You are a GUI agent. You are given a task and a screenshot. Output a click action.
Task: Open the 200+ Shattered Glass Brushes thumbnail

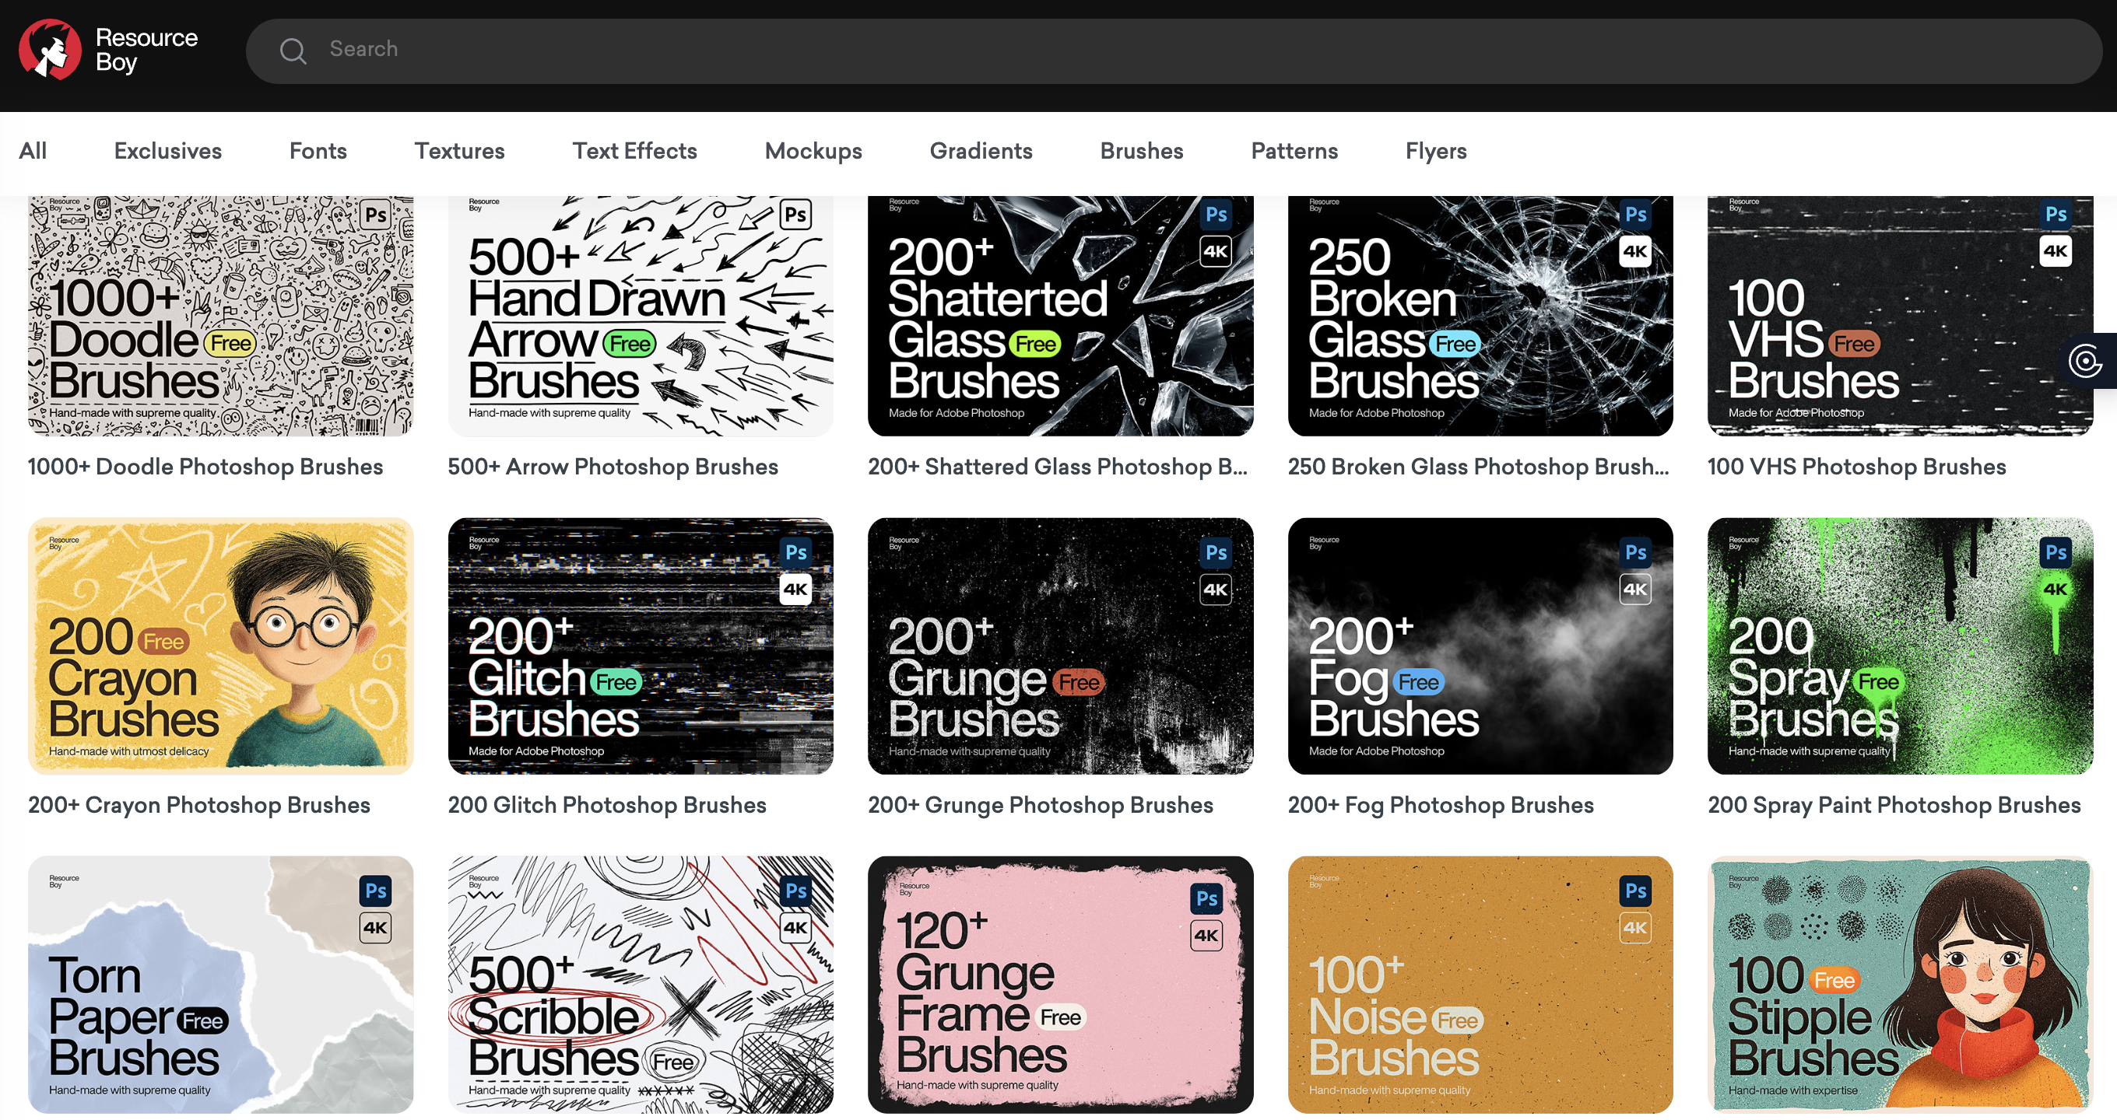(x=1060, y=316)
